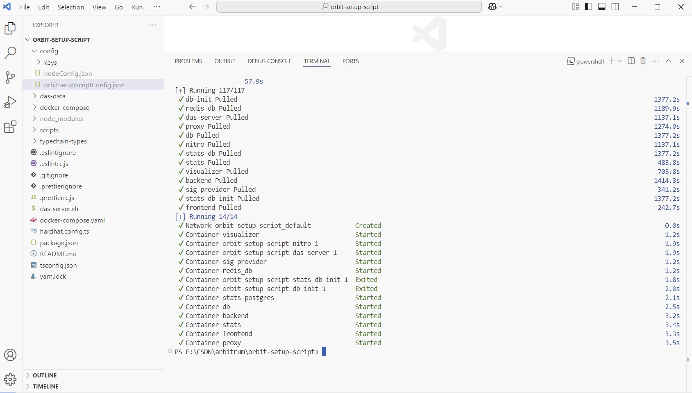The height and width of the screenshot is (393, 692).
Task: Switch to the DEBUG CONSOLE tab
Action: click(x=270, y=61)
